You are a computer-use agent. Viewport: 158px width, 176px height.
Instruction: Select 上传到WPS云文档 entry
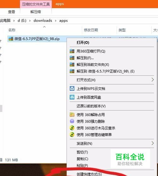91,89
